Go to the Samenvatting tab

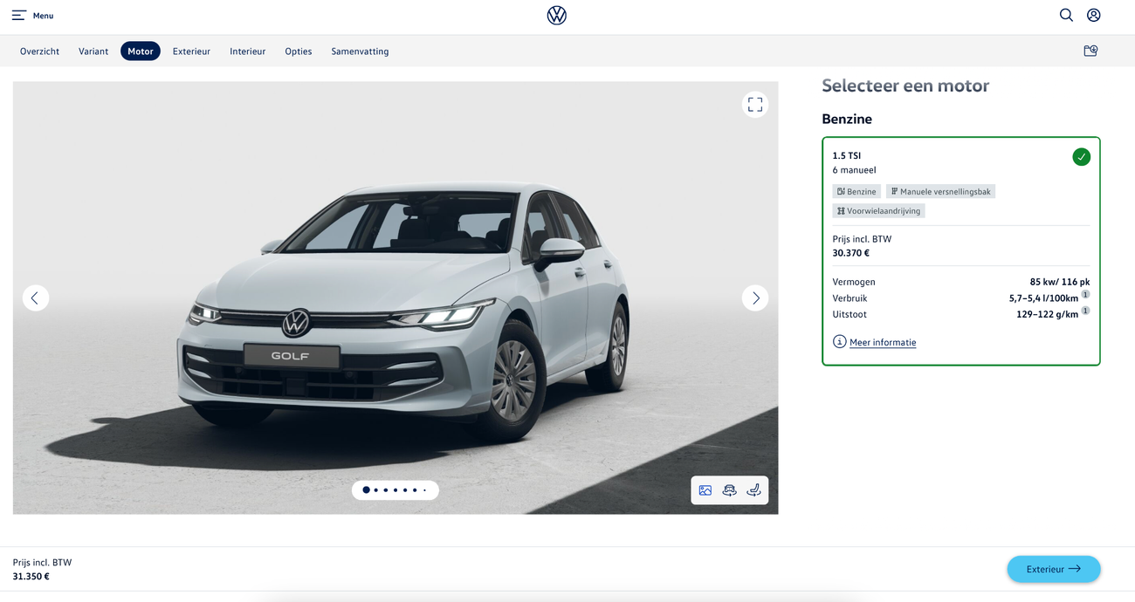click(360, 51)
